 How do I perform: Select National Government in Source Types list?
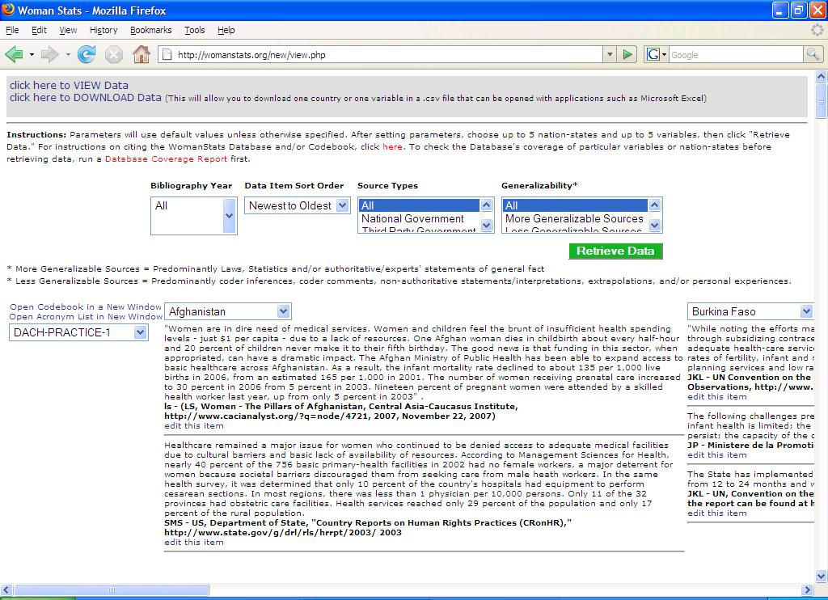coord(412,218)
